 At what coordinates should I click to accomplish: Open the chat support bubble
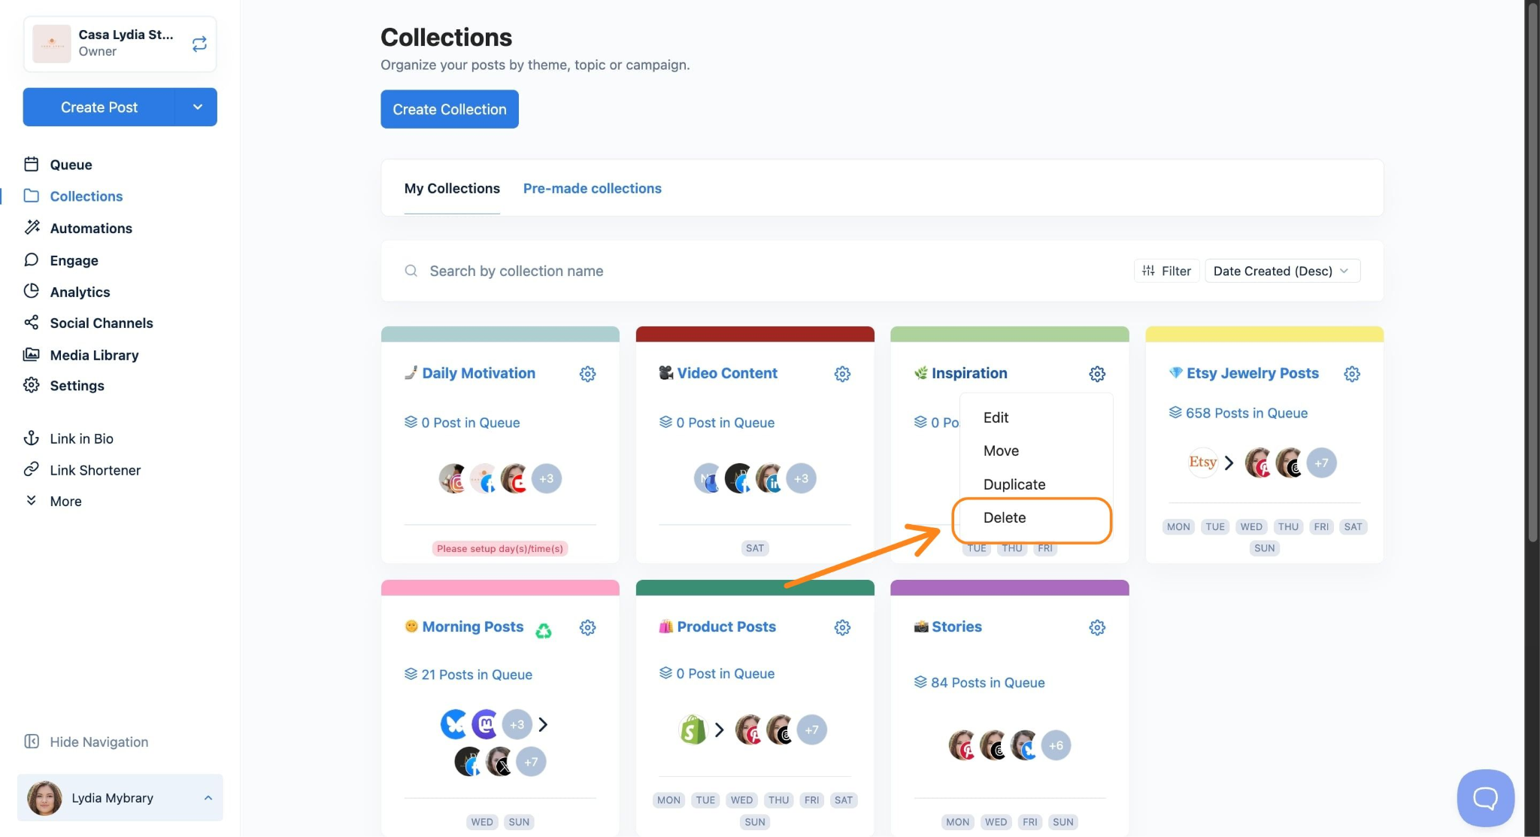[x=1485, y=797]
